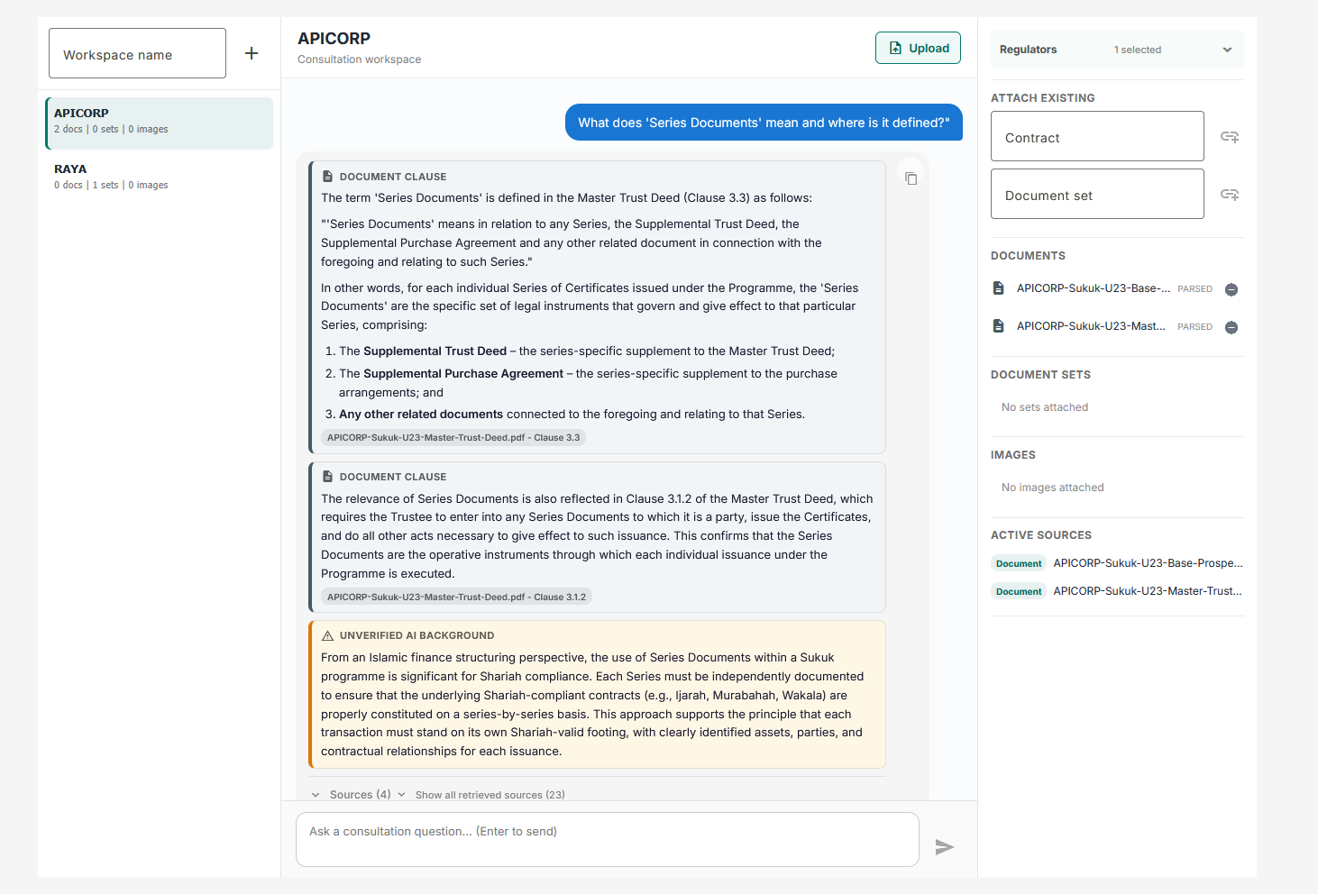Click the '1 selected' regulators text
Screen dimensions: 1318x894
pos(1138,50)
